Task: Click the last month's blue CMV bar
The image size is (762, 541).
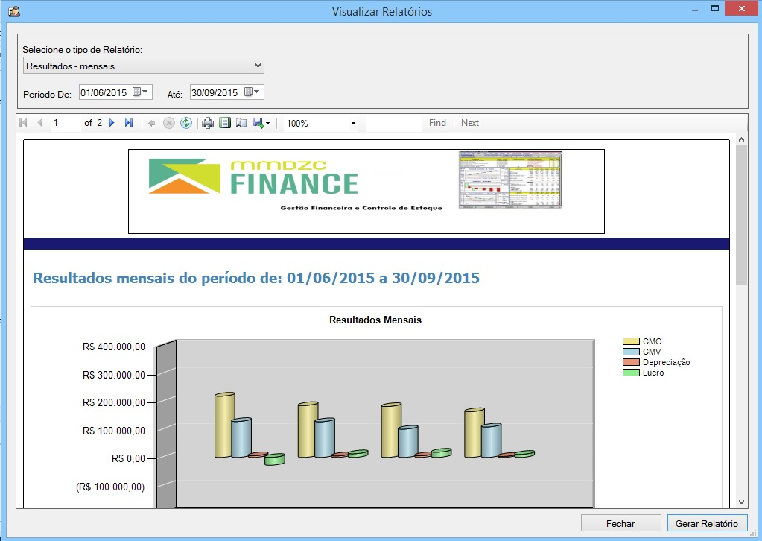Action: tap(492, 440)
